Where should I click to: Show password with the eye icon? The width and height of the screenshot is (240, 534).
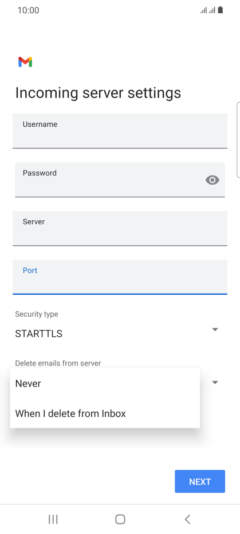point(213,180)
